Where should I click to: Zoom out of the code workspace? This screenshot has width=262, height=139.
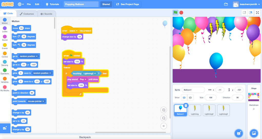pyautogui.click(x=163, y=118)
